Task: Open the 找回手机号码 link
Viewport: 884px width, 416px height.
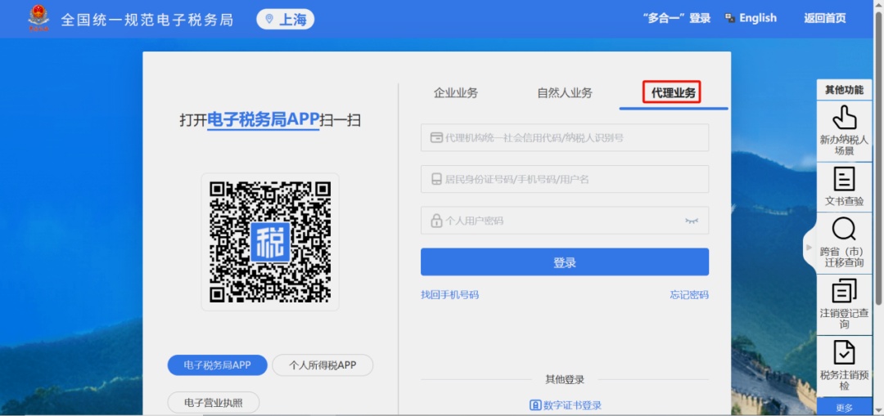Action: click(449, 294)
